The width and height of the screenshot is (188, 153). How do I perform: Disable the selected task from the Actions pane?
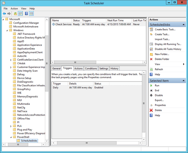159,95
